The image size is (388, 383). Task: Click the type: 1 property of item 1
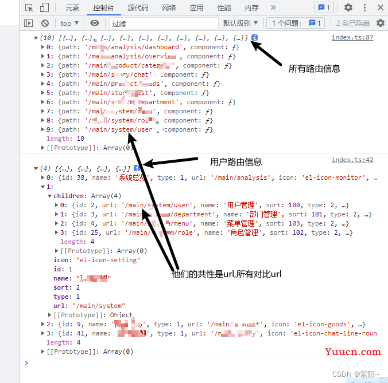coord(67,297)
